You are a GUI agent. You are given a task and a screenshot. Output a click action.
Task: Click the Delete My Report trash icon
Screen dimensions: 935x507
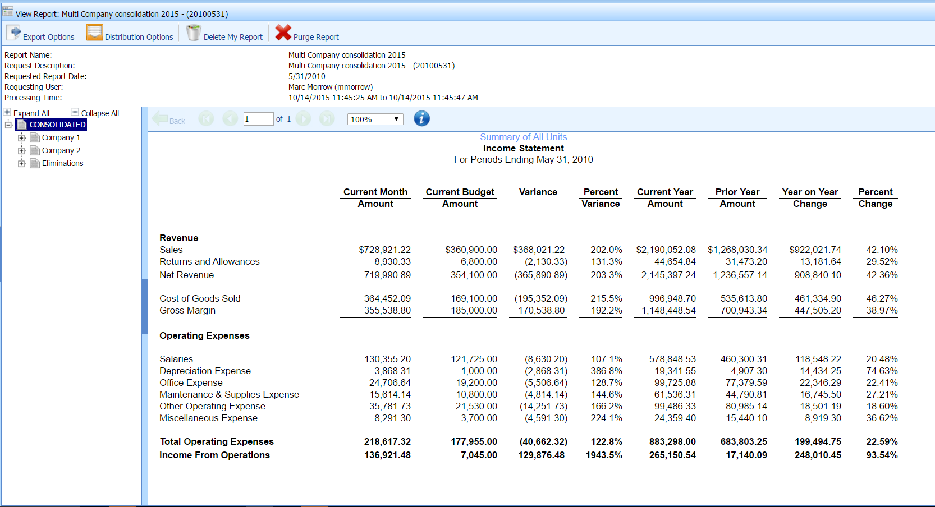pos(194,33)
